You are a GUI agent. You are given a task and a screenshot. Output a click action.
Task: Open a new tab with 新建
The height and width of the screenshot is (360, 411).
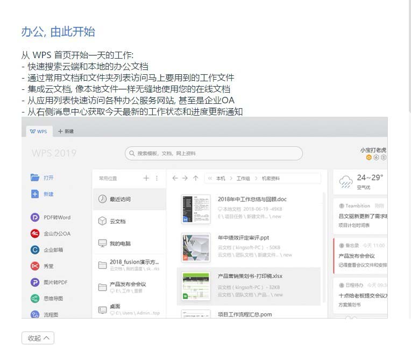66,131
